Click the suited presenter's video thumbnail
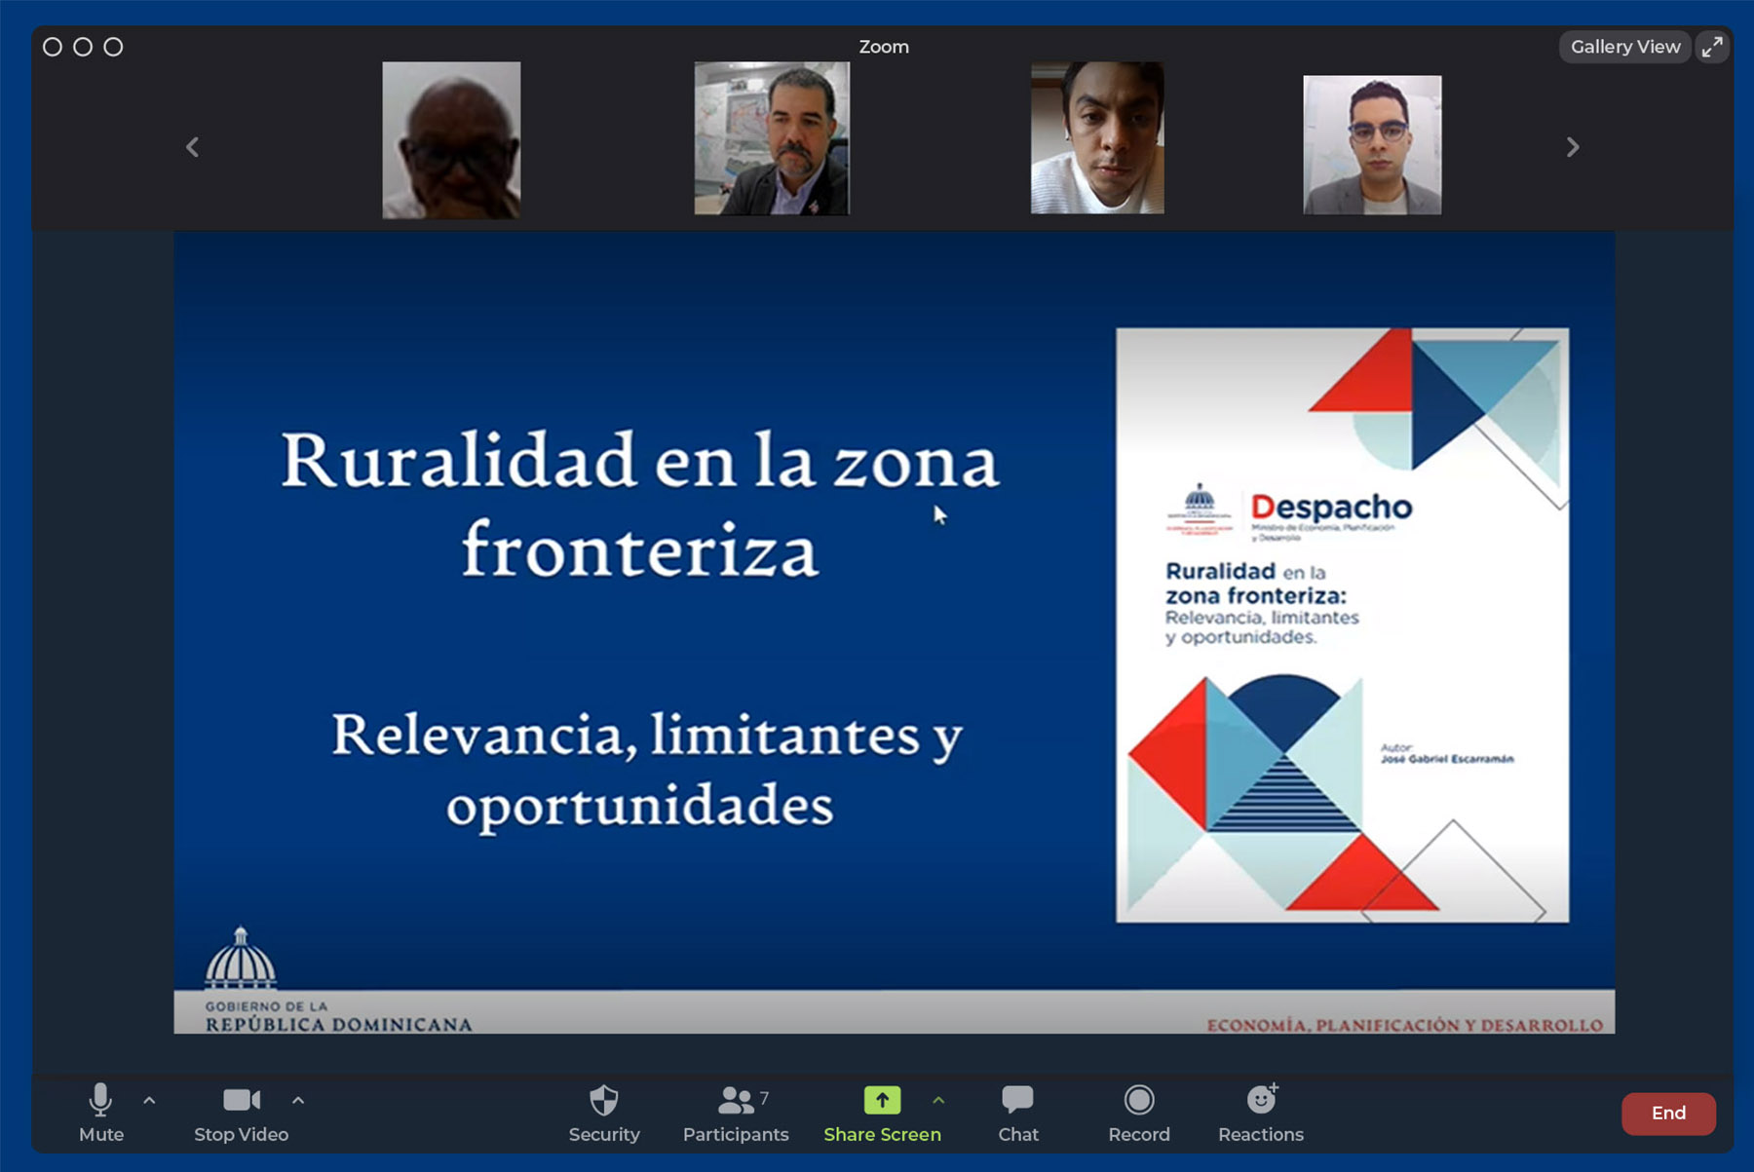 pos(771,137)
